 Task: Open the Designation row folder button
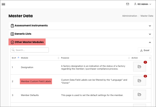(139, 67)
